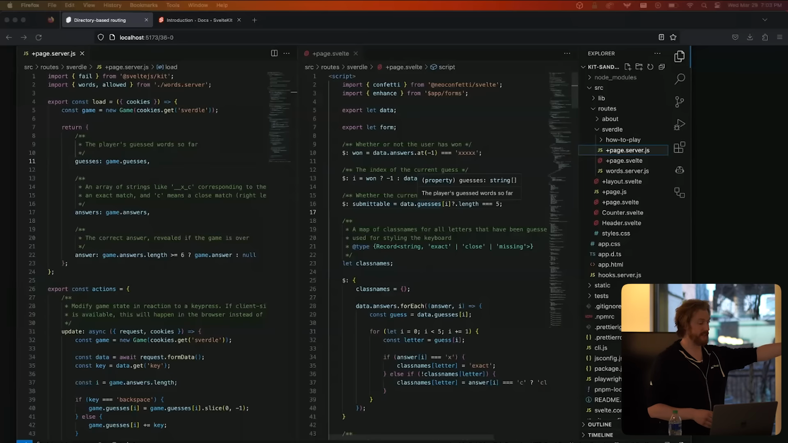The width and height of the screenshot is (788, 443).
Task: Open Run and Debug view icon
Action: [680, 124]
